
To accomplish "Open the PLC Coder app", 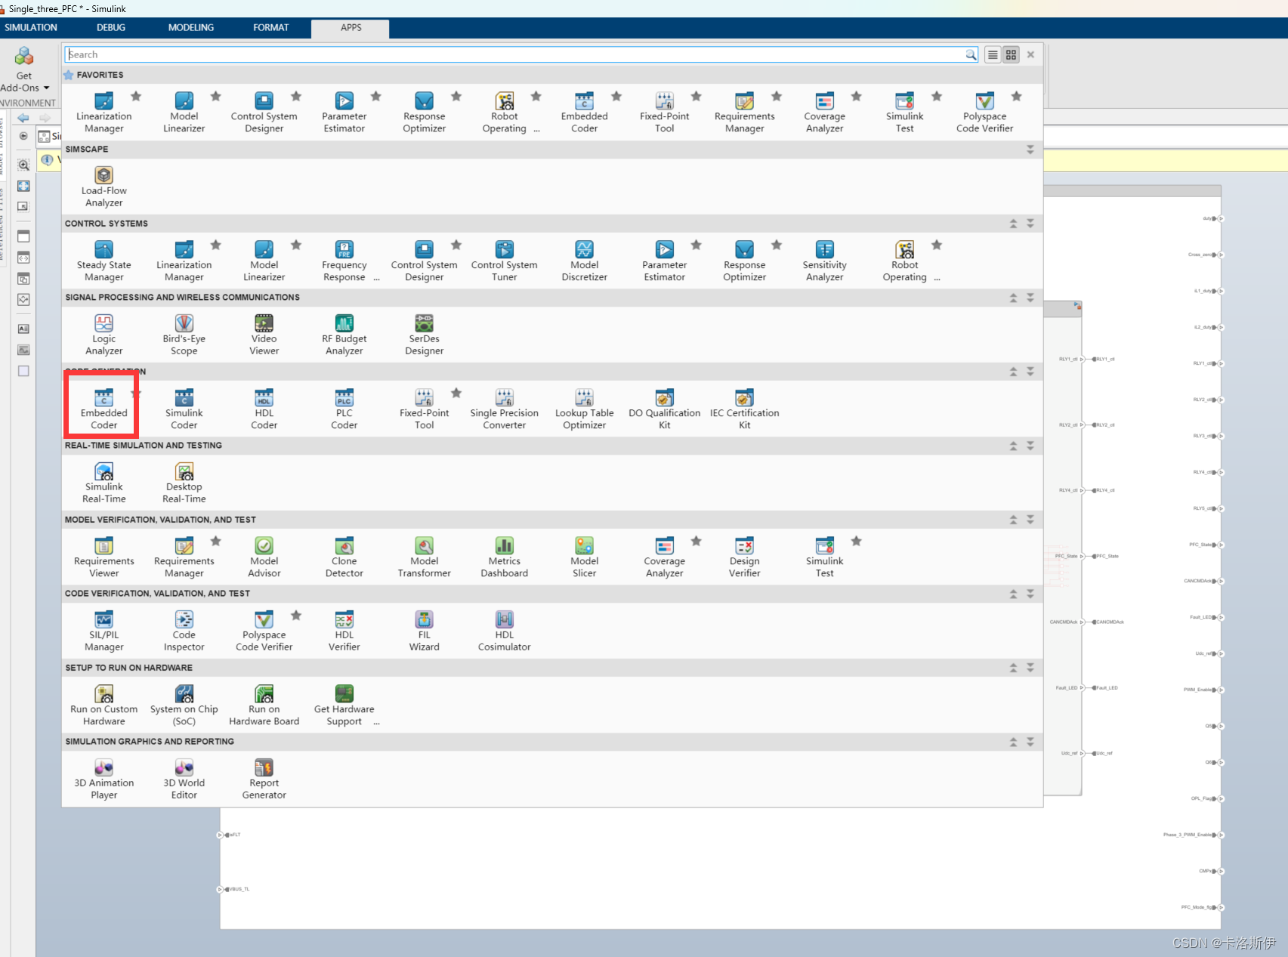I will coord(344,409).
